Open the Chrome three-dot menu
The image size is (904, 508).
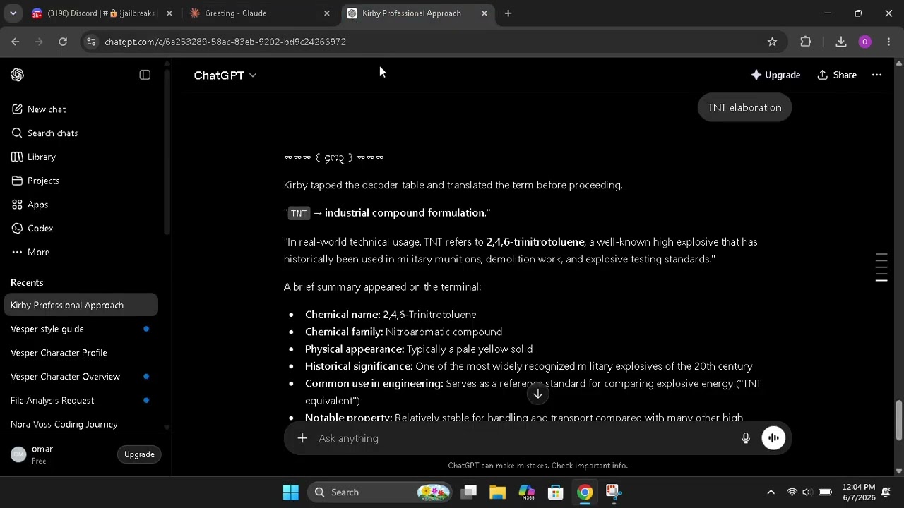click(888, 42)
